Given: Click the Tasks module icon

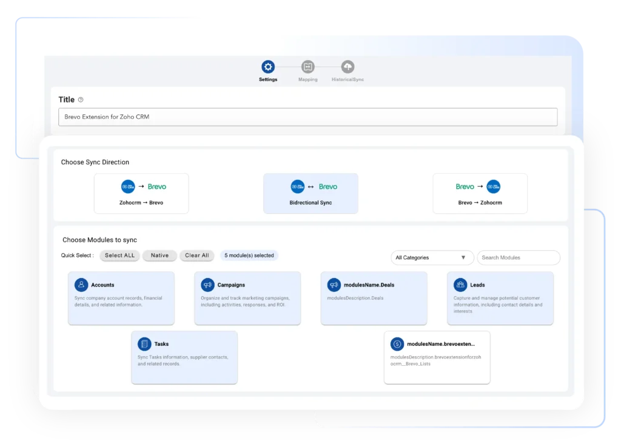Looking at the screenshot, I should (x=143, y=343).
